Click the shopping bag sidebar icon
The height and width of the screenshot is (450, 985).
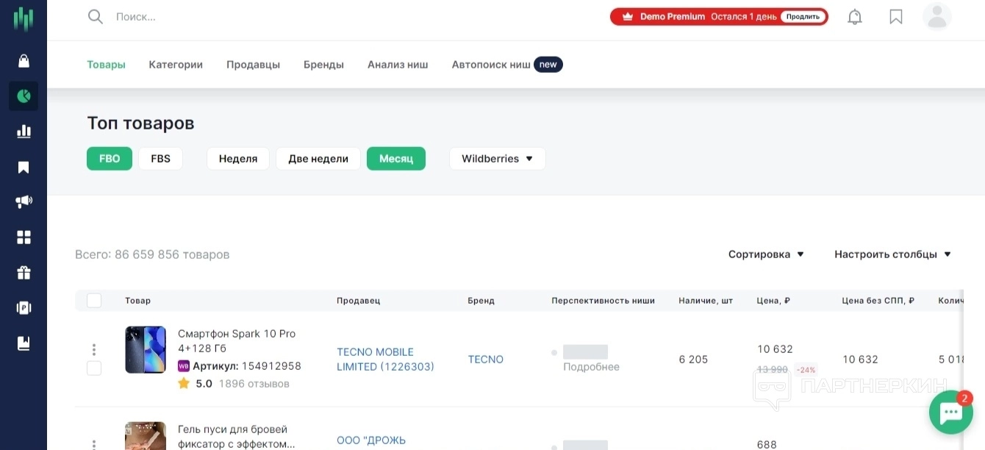tap(24, 61)
